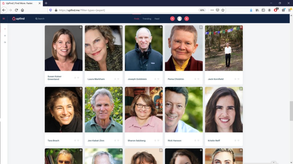Open the Firefox library icon
This screenshot has width=293, height=164.
point(257,10)
